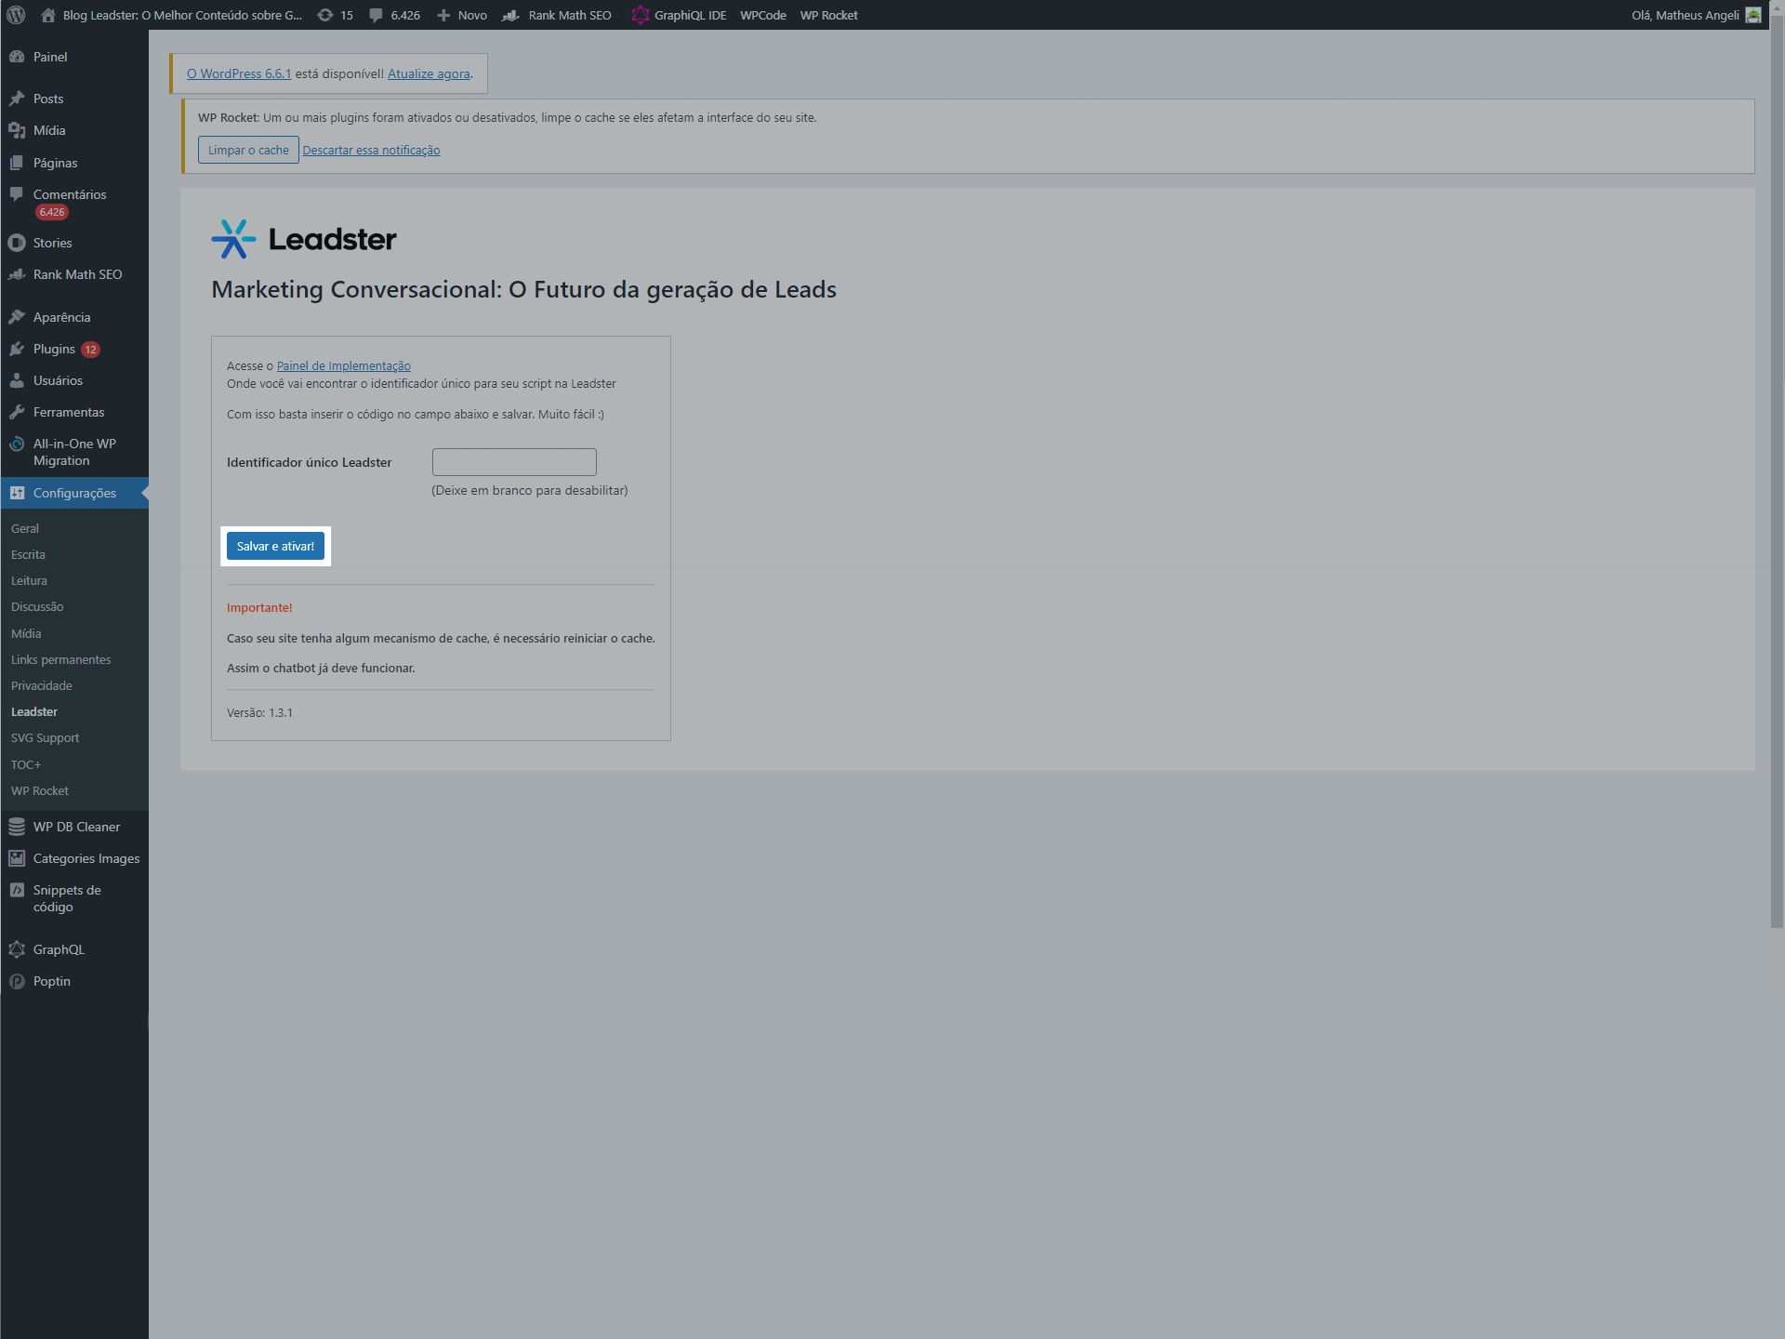Open the Plugins sidebar icon
1785x1339 pixels.
pos(17,349)
